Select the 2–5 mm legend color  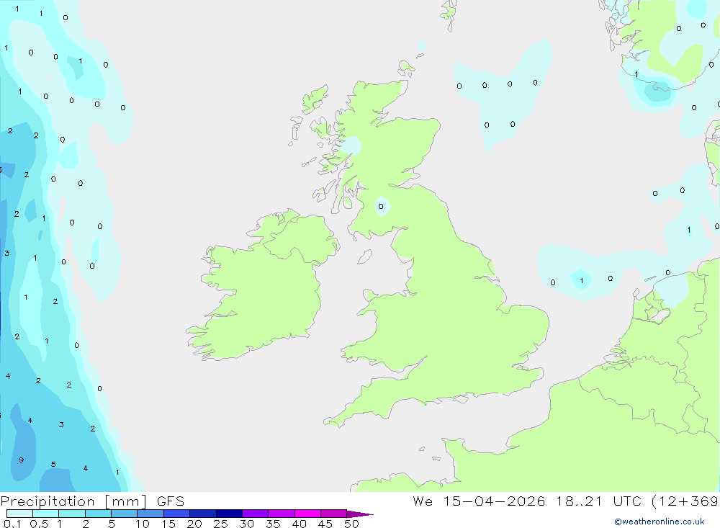[x=98, y=514]
